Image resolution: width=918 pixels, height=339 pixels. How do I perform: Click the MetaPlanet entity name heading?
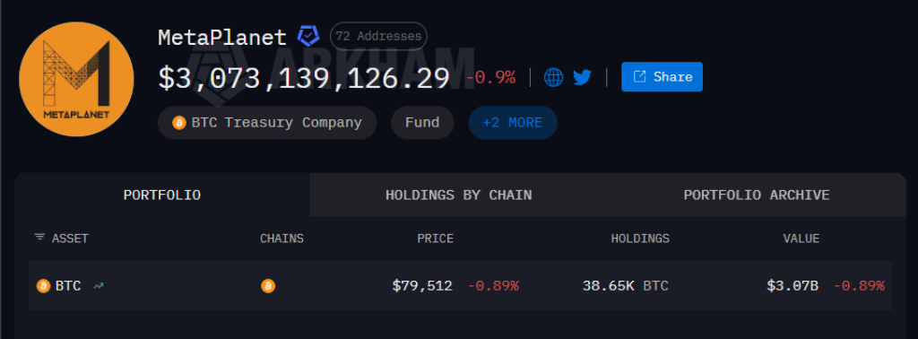coord(222,37)
